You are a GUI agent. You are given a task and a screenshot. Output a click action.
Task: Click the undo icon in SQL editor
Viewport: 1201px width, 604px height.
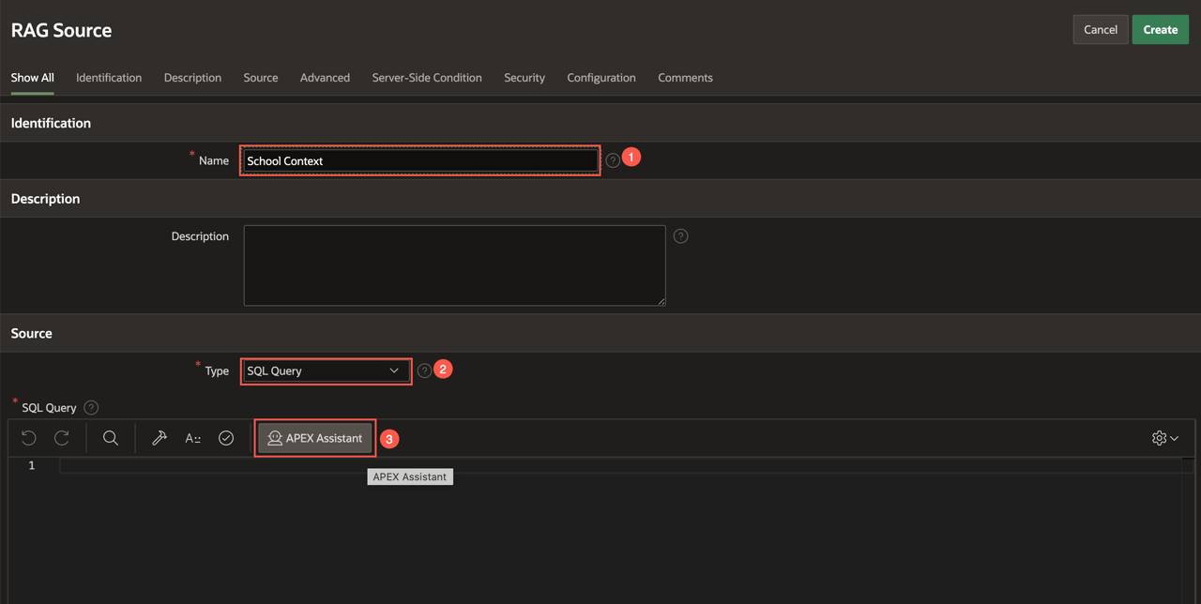pos(29,438)
